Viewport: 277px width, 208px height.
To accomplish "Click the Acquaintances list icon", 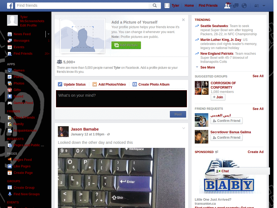I will 10,131.
